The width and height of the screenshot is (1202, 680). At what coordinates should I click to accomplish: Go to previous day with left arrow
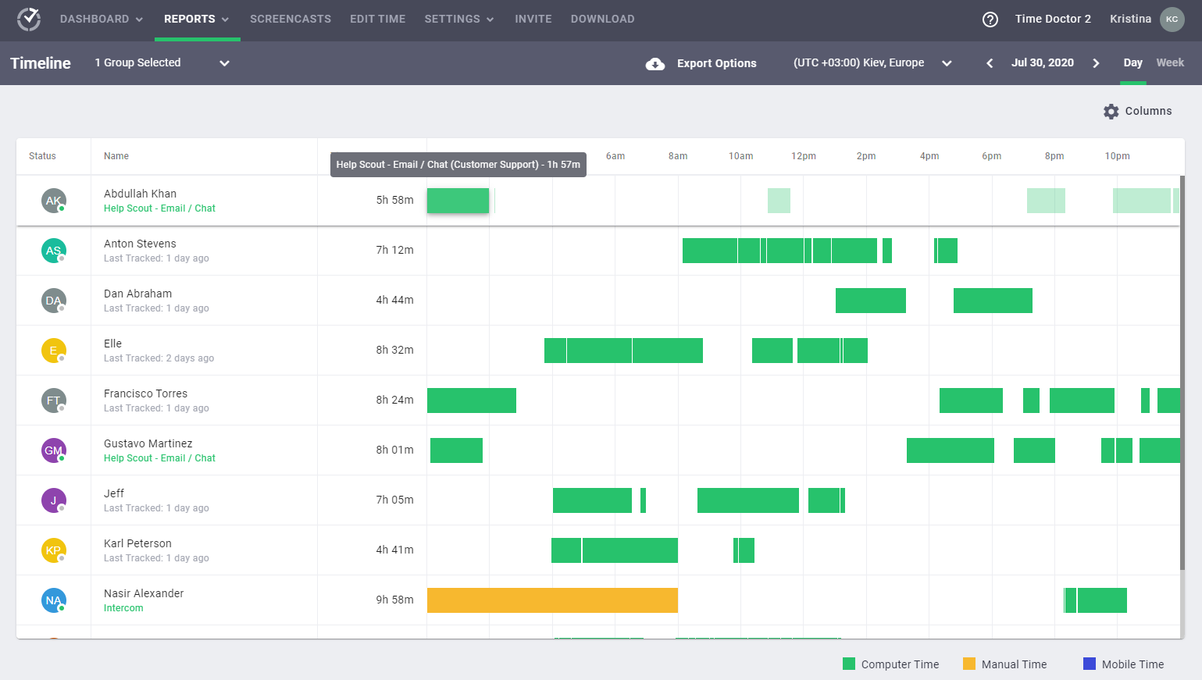(x=990, y=63)
